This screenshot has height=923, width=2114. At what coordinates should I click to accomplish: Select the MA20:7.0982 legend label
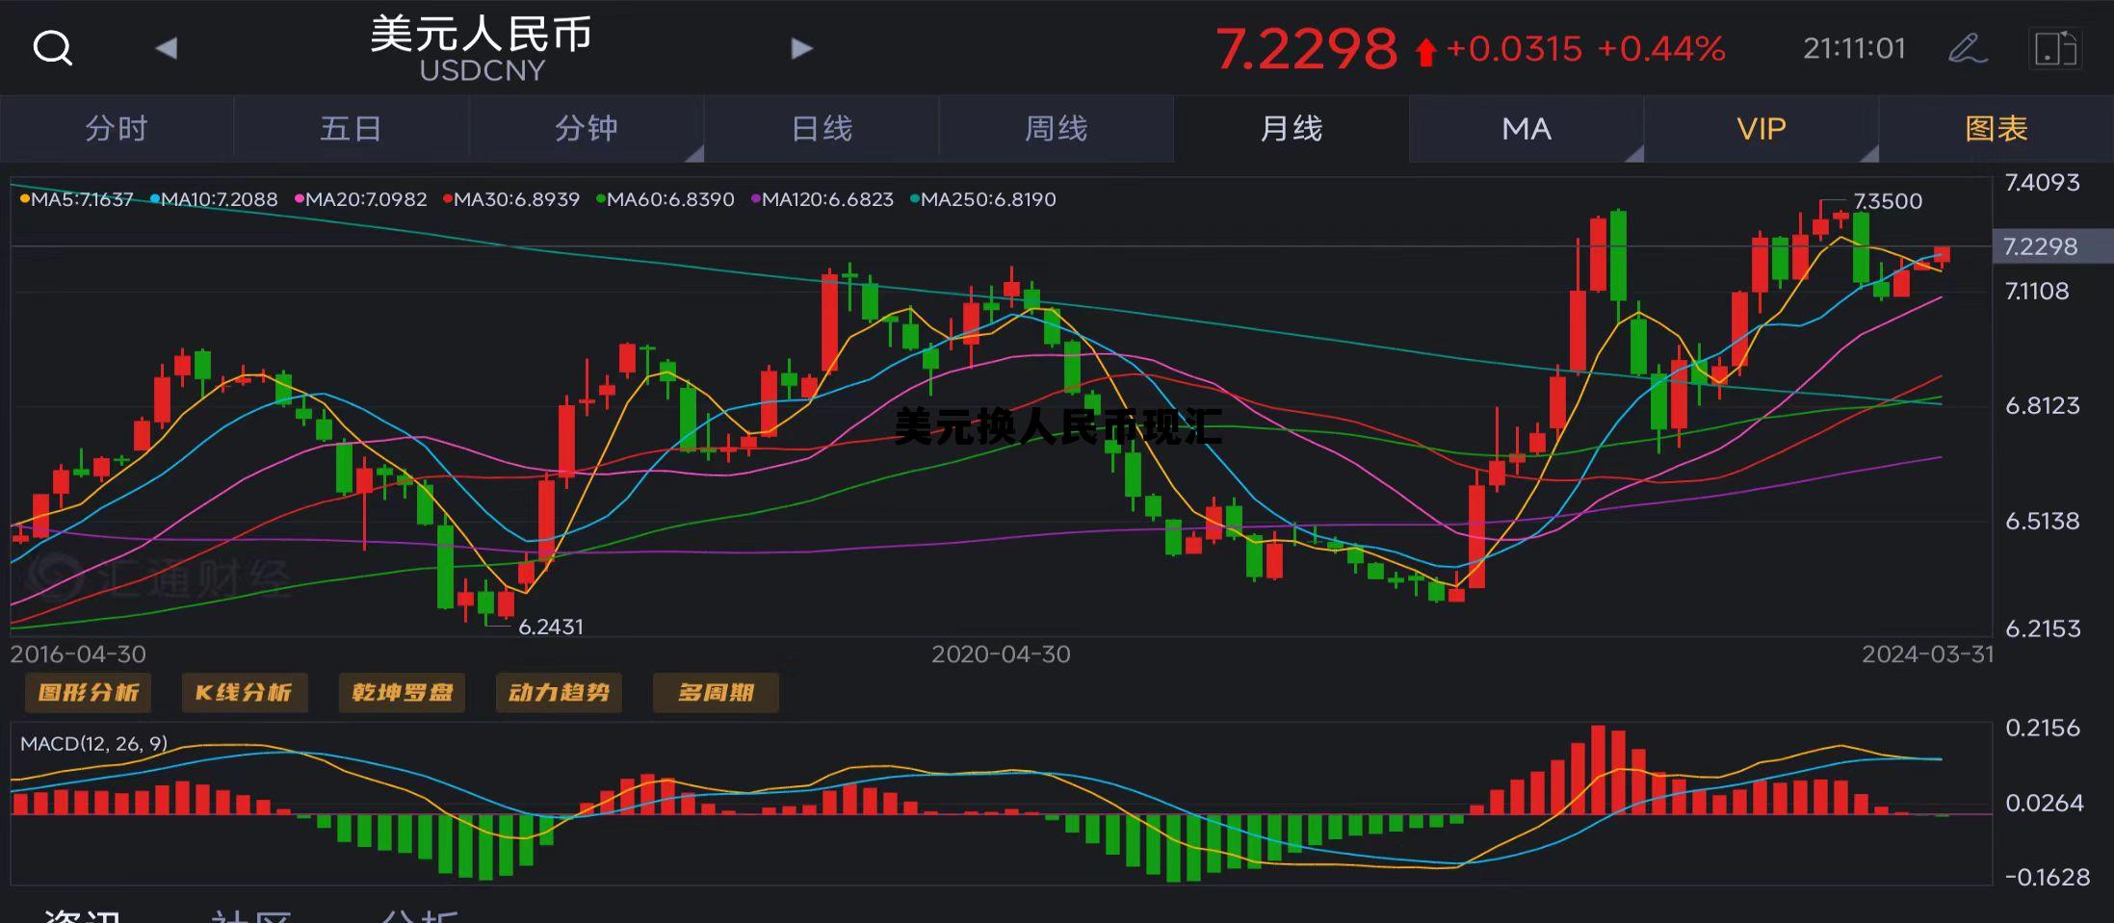click(360, 199)
